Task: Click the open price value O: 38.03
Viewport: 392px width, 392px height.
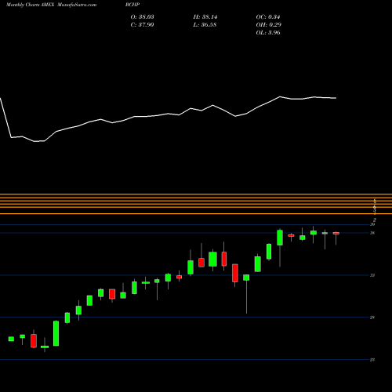Action: click(x=142, y=17)
